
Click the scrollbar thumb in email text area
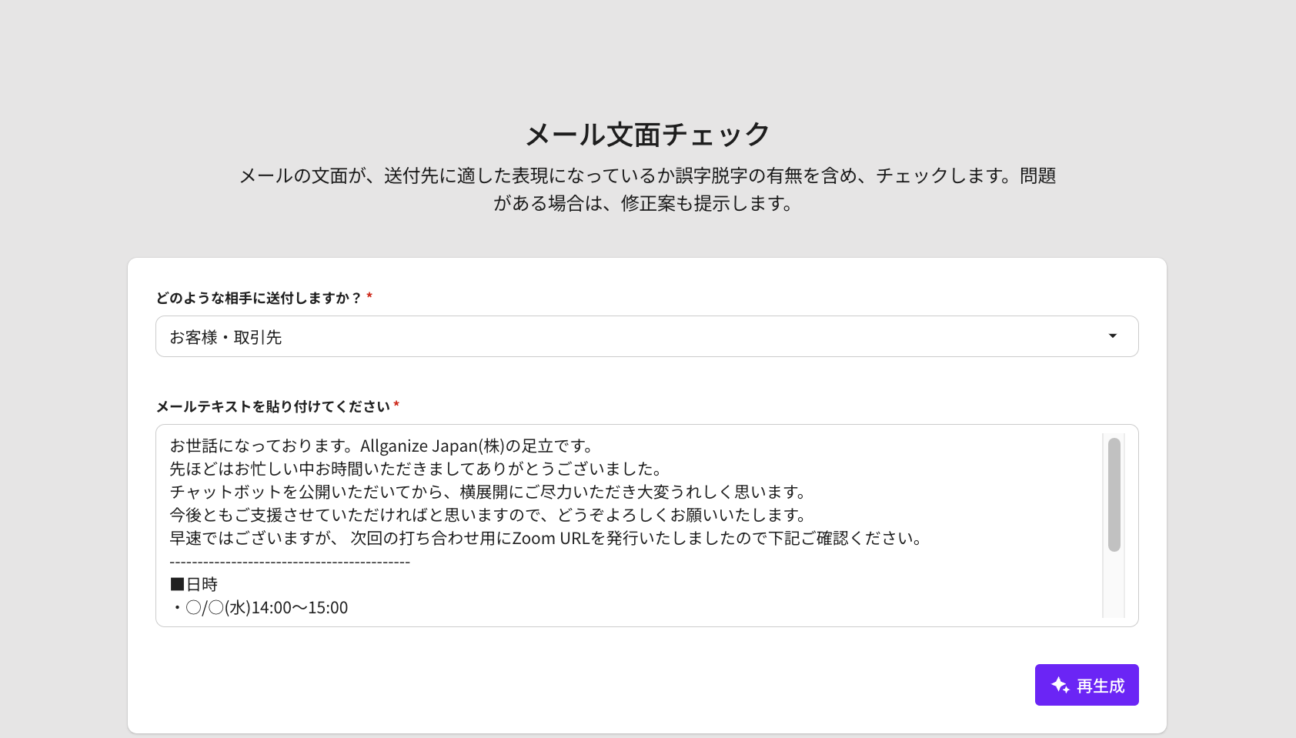tap(1114, 494)
